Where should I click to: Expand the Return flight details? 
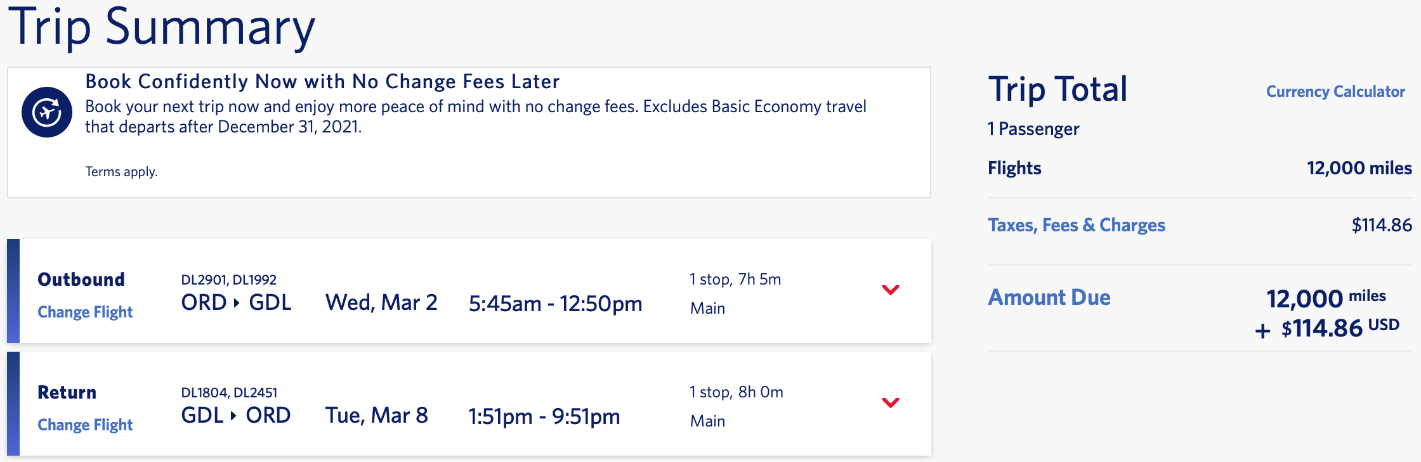click(891, 401)
